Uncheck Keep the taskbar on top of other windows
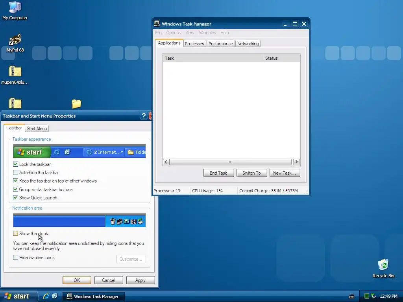The width and height of the screenshot is (403, 302). [x=15, y=181]
